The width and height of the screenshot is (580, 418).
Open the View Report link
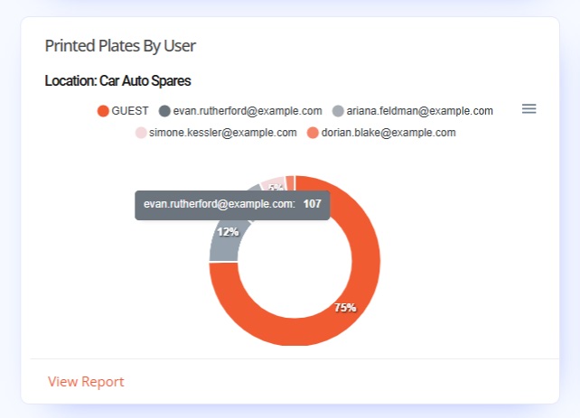86,381
